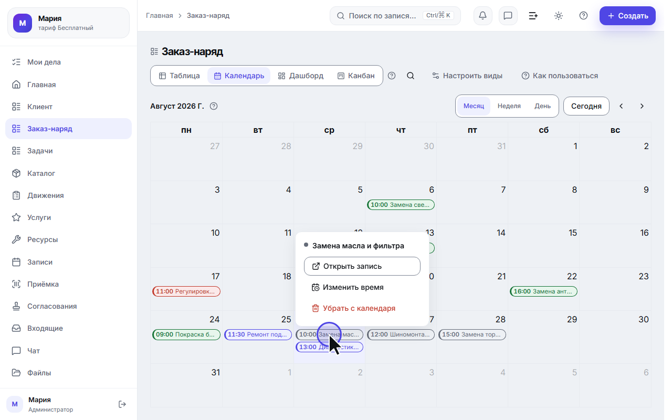Click the add-list icon in top bar

(533, 16)
